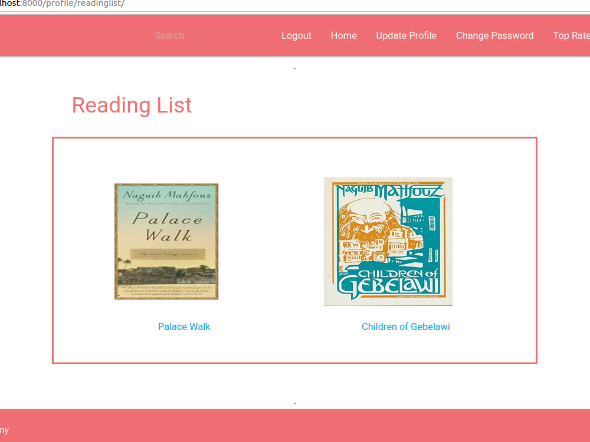
Task: Open Update Profile
Action: point(407,35)
